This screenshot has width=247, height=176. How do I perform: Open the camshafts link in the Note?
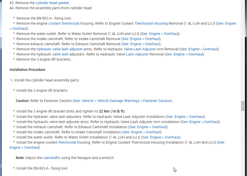52,158
